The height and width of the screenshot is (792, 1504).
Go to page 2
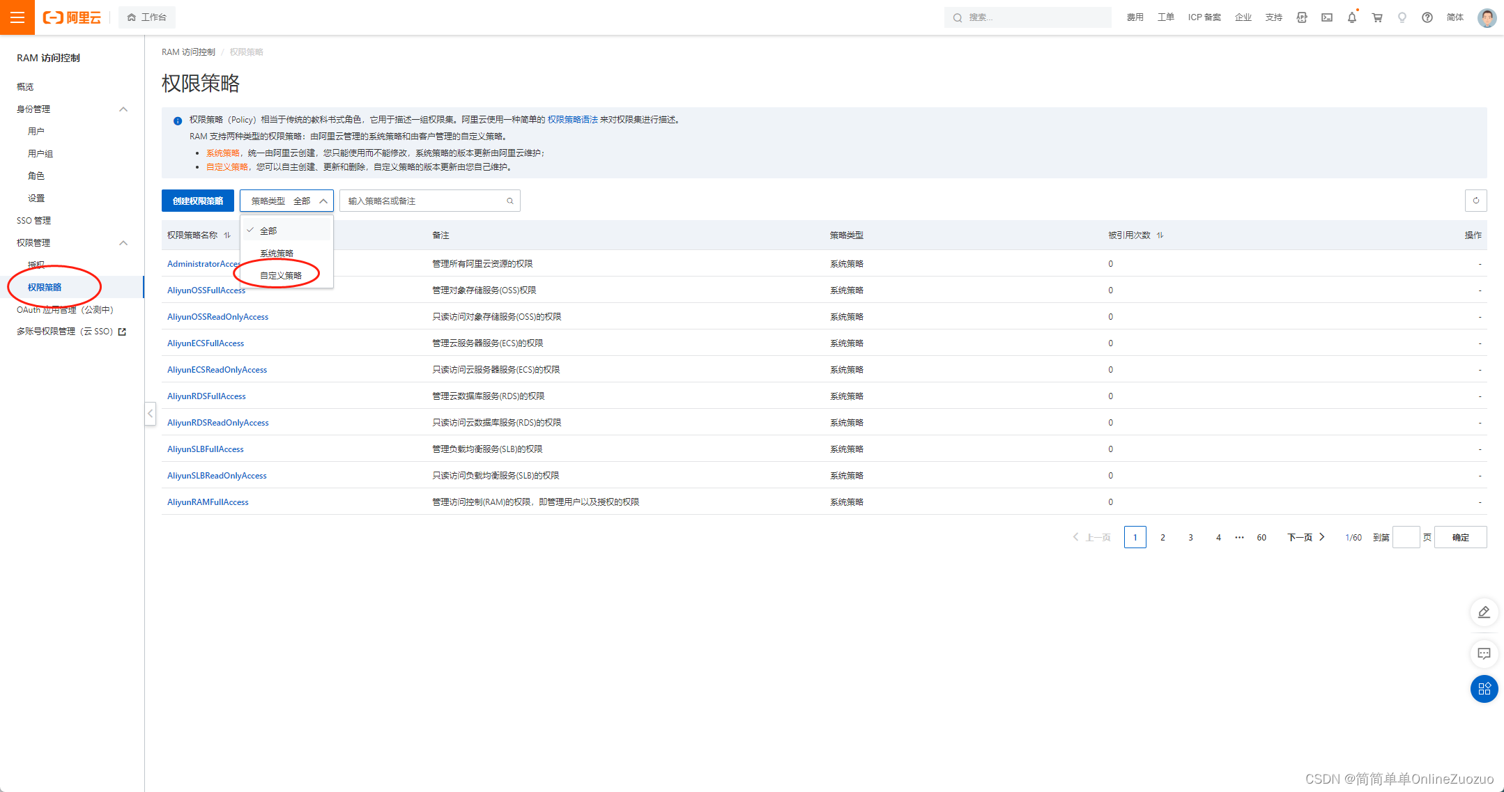1162,537
